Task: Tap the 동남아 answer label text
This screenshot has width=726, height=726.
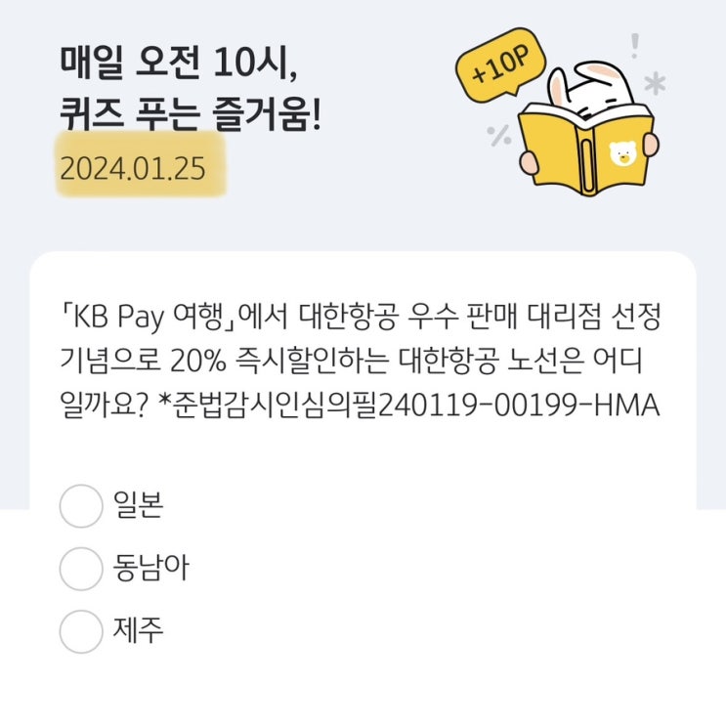Action: (150, 568)
